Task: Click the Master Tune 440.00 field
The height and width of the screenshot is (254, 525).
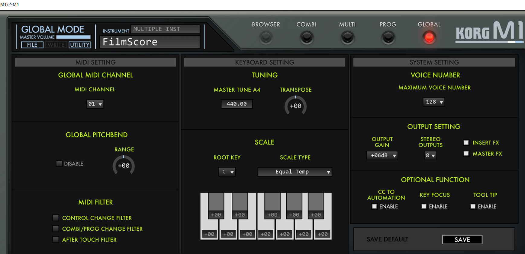Action: point(237,104)
